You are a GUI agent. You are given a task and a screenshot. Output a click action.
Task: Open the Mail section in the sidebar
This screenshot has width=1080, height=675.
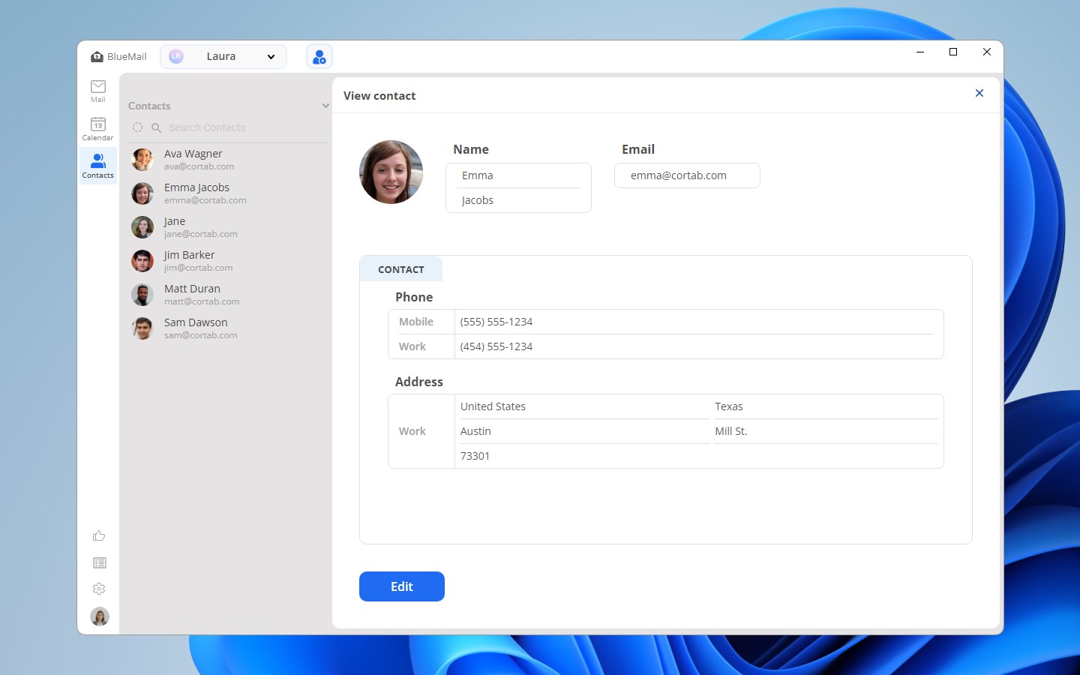(x=97, y=91)
